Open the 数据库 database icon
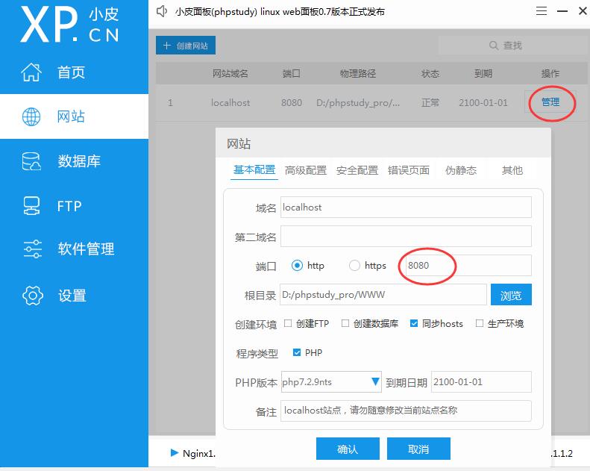This screenshot has height=471, width=590. click(31, 161)
